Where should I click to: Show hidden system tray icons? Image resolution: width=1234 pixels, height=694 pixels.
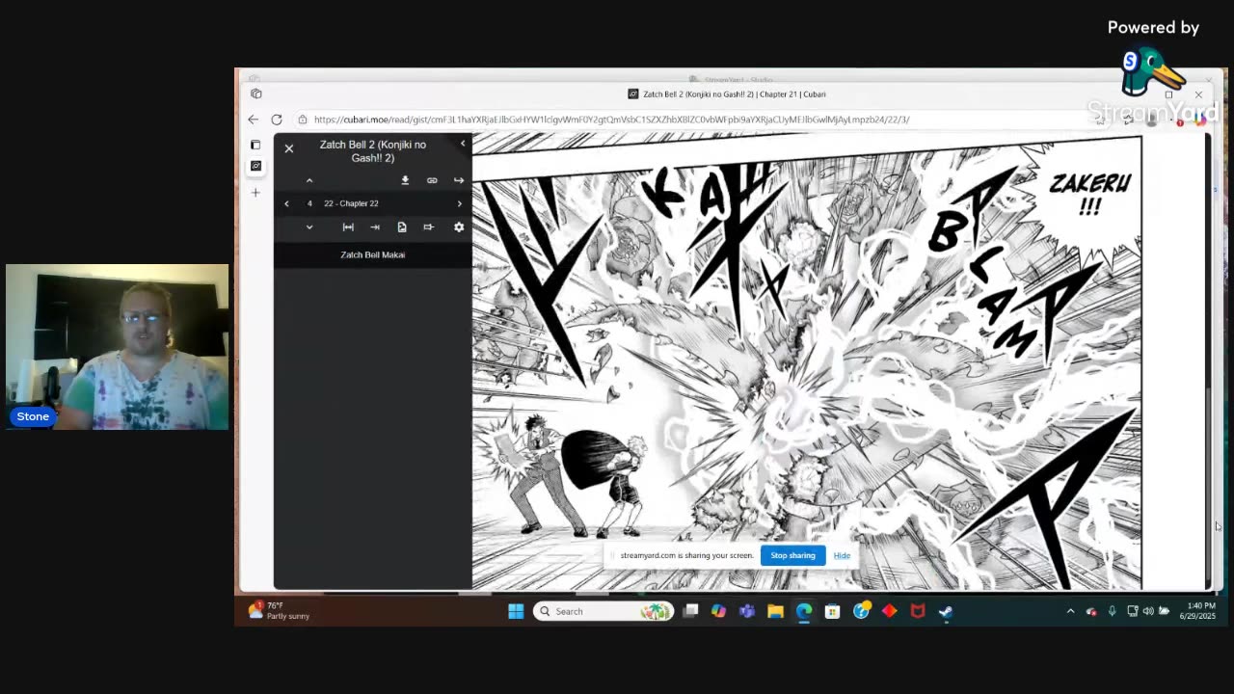coord(1070,611)
